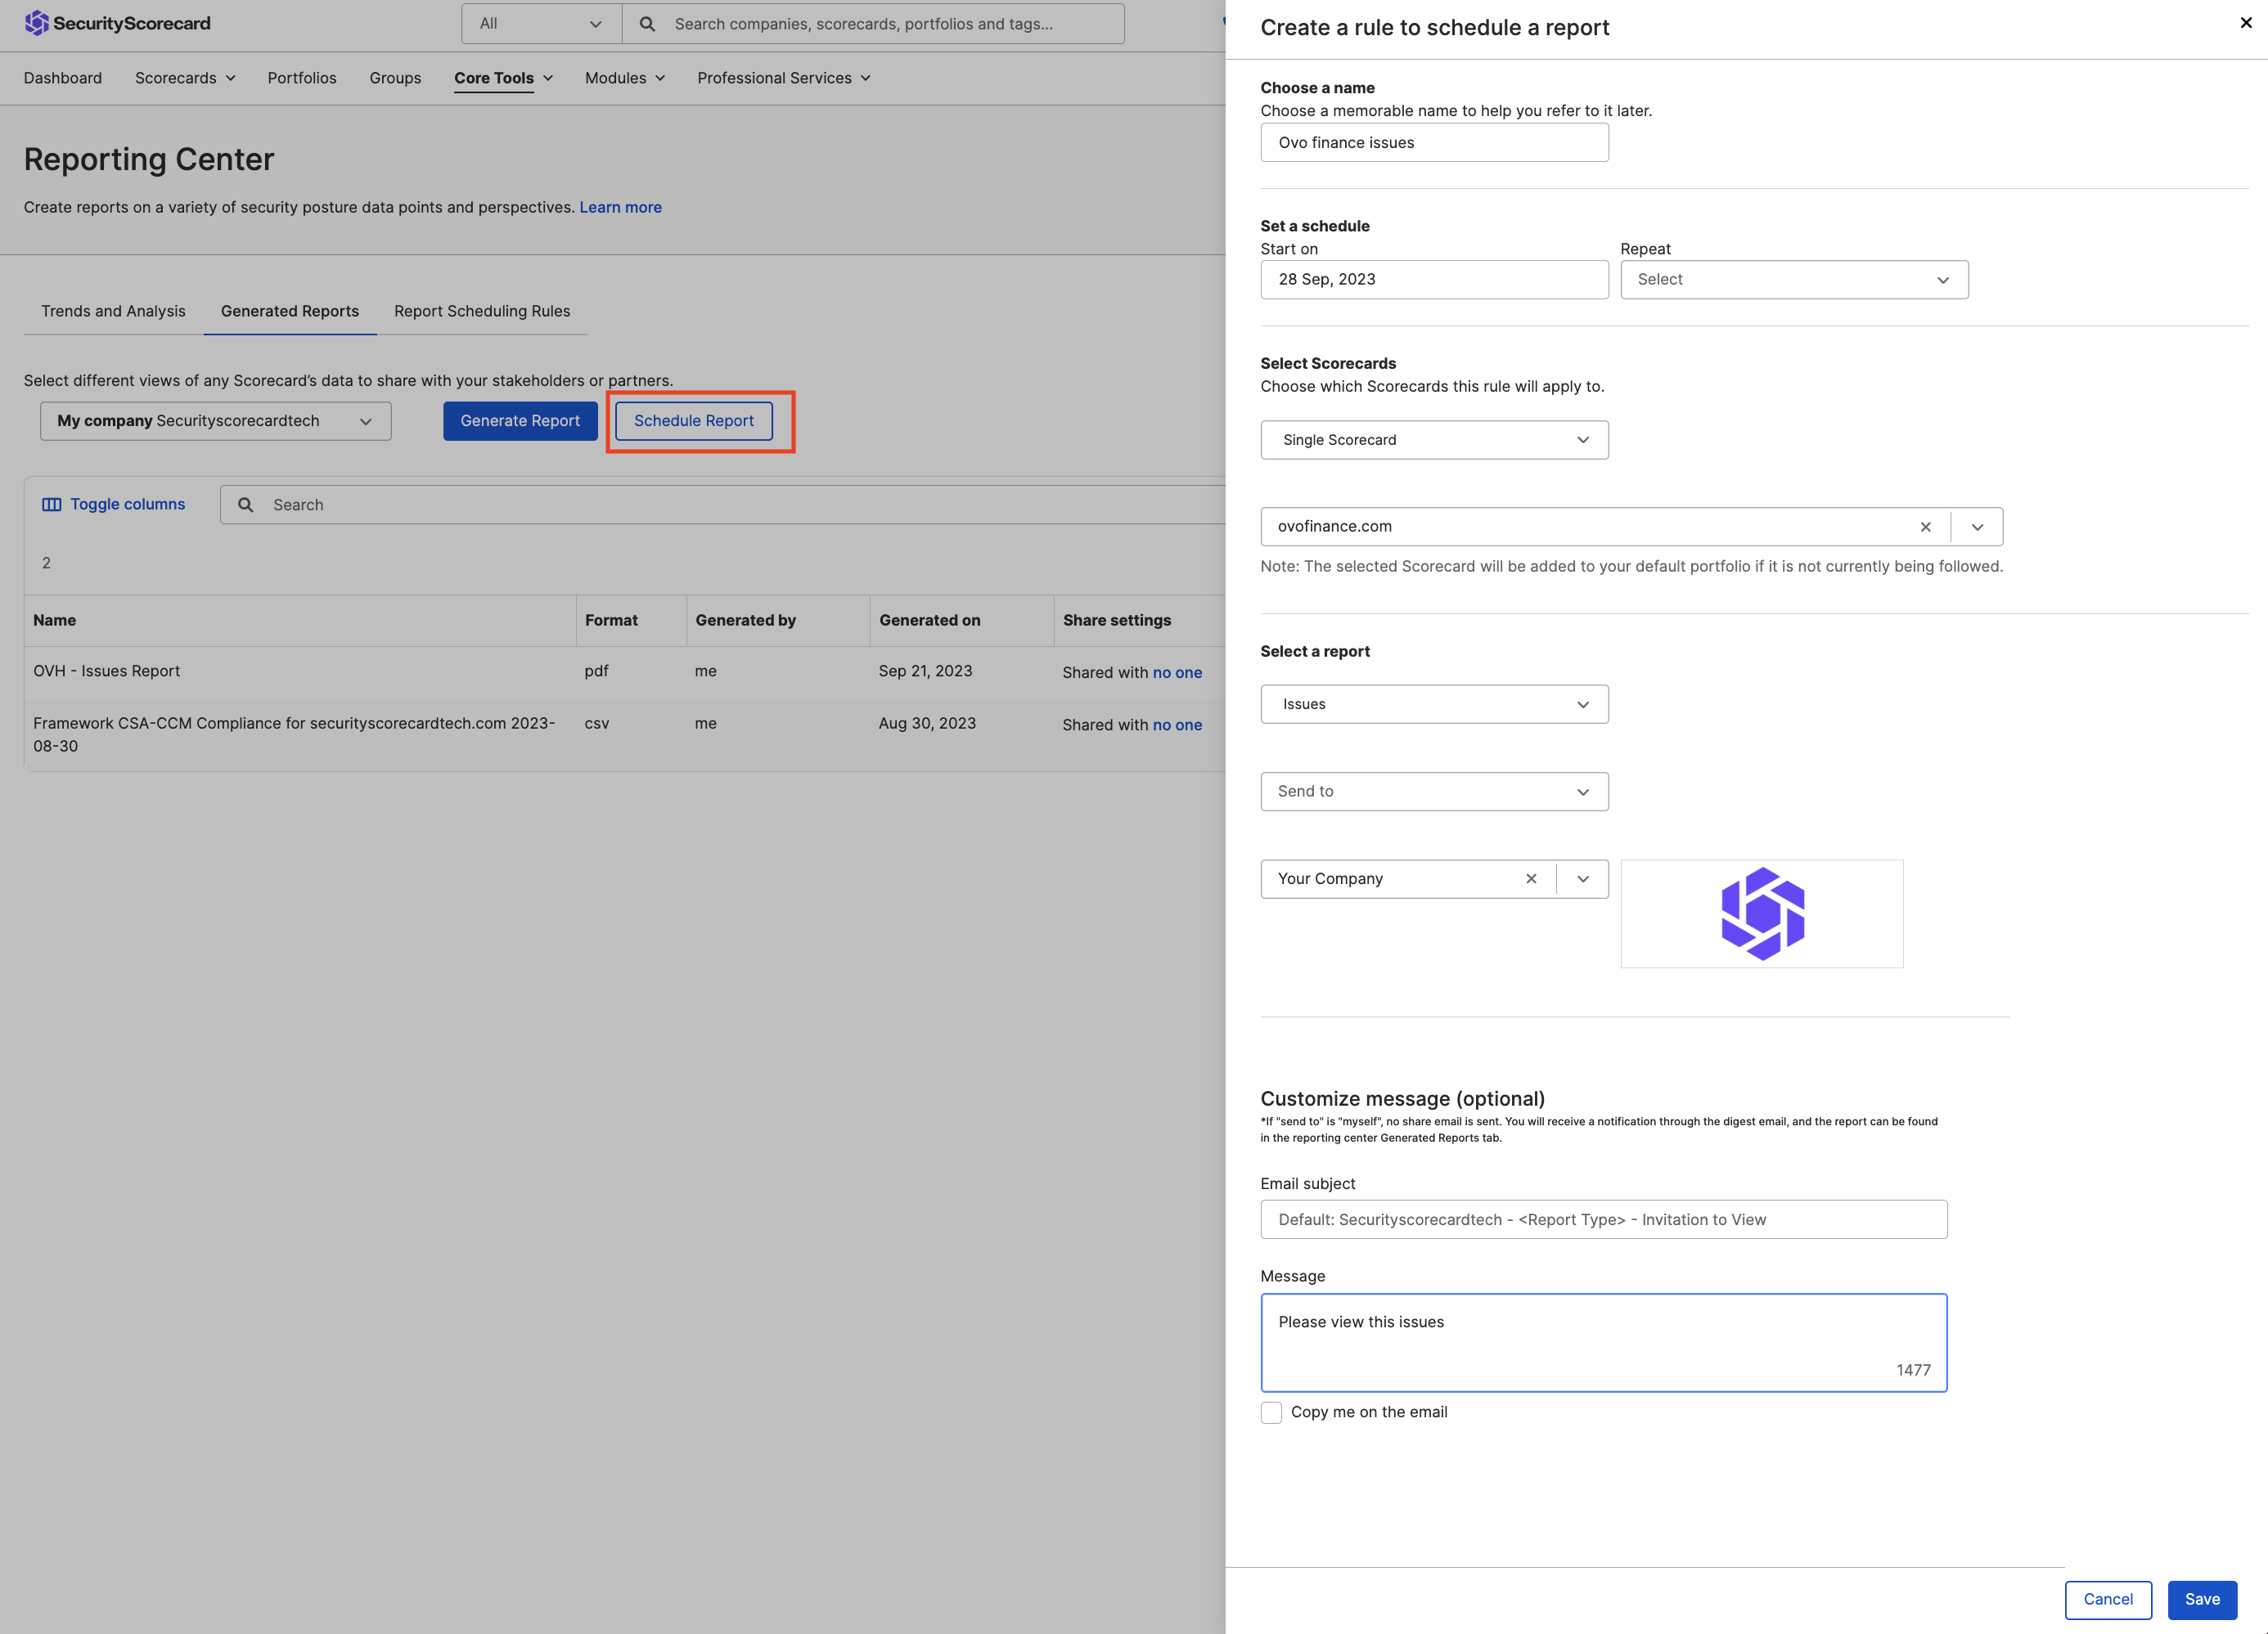Click the OVH - Issues Report row name

(107, 671)
